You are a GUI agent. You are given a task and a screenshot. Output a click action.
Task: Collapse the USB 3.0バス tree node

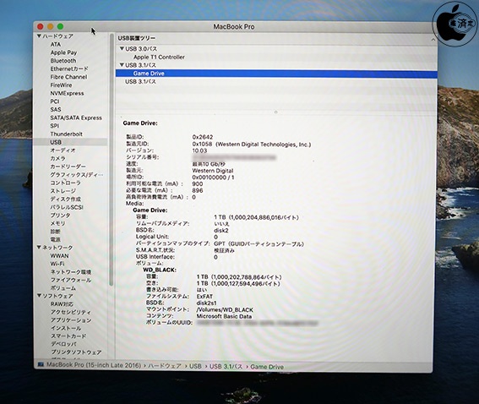coord(122,48)
